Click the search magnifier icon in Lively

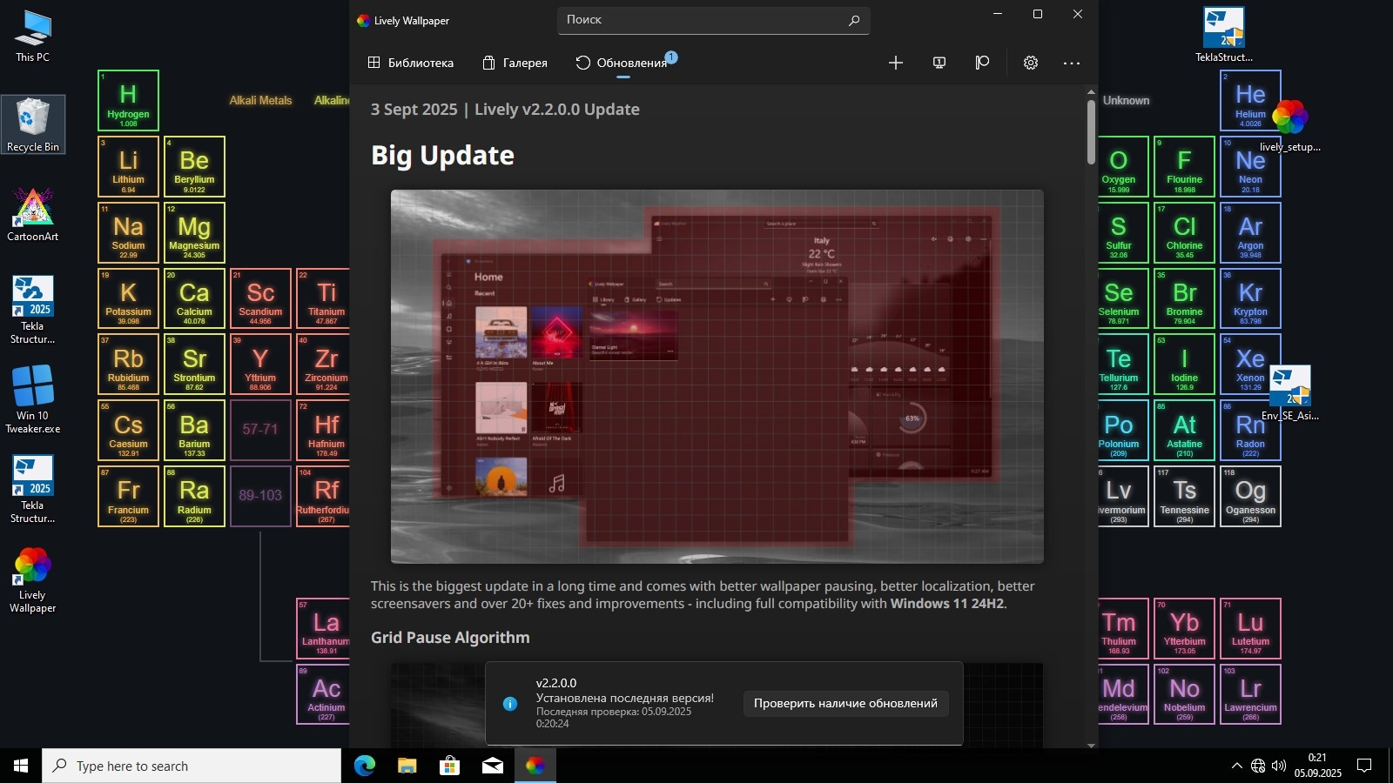coord(854,20)
